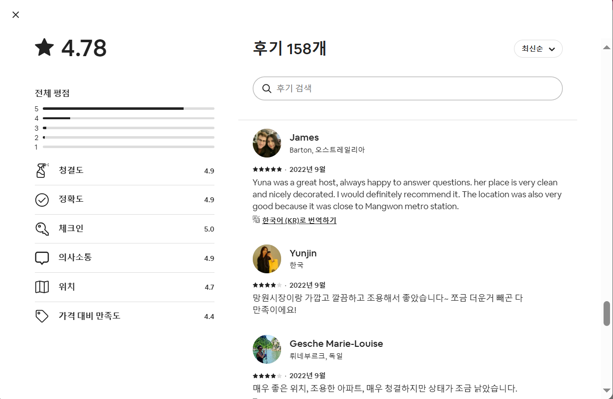Click the communication speech bubble icon
The height and width of the screenshot is (399, 613).
pyautogui.click(x=42, y=258)
